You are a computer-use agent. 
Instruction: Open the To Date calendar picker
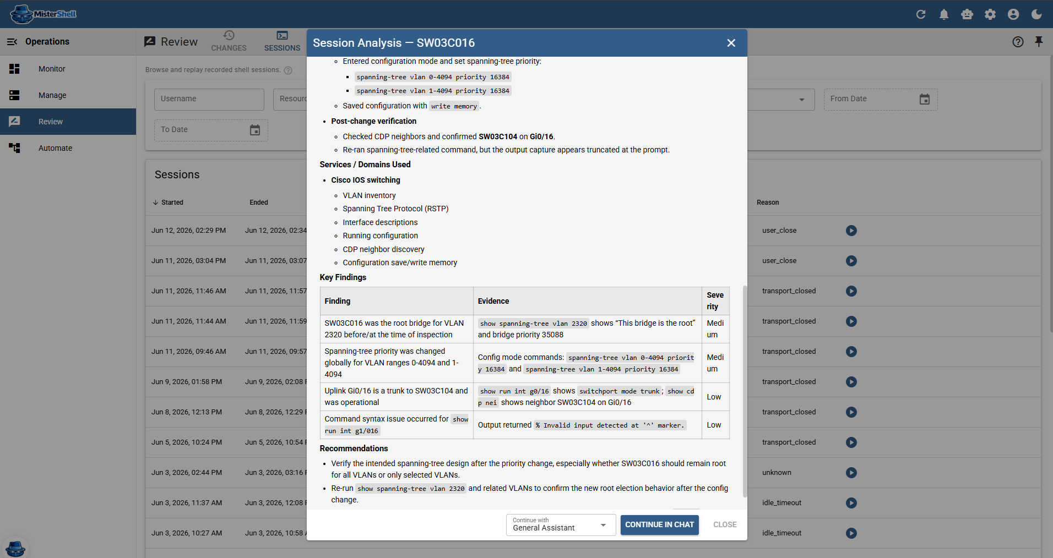click(255, 130)
